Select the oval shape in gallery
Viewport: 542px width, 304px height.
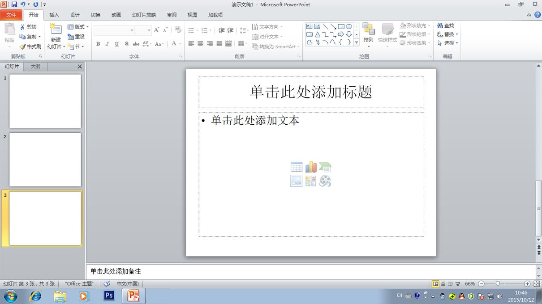coord(349,26)
